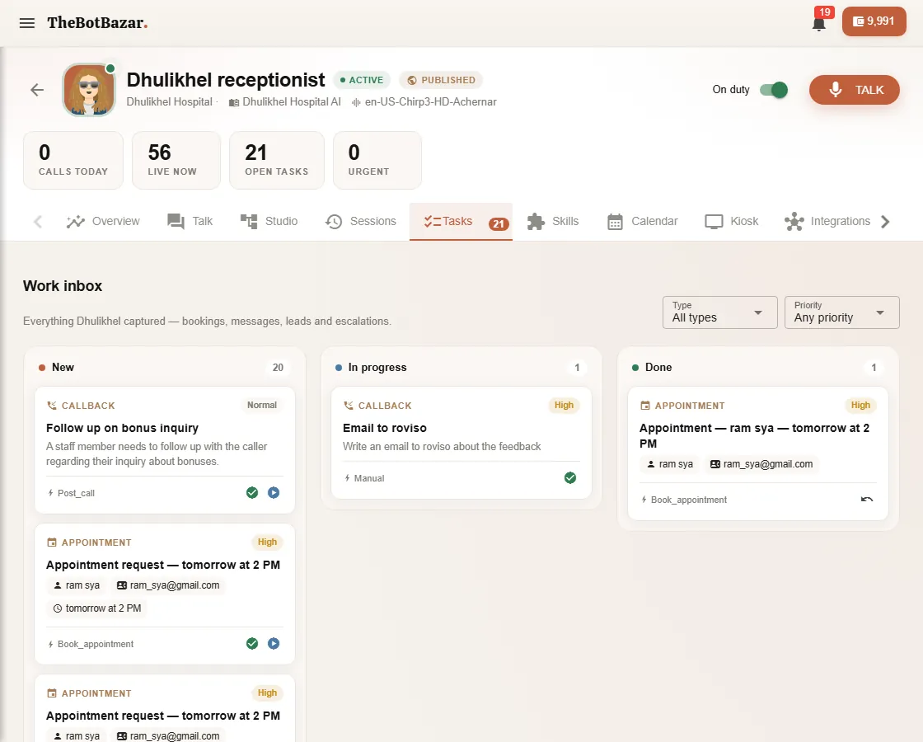Open the Skills tab

pos(553,222)
